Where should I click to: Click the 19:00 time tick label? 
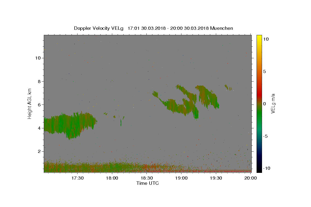[x=181, y=178]
